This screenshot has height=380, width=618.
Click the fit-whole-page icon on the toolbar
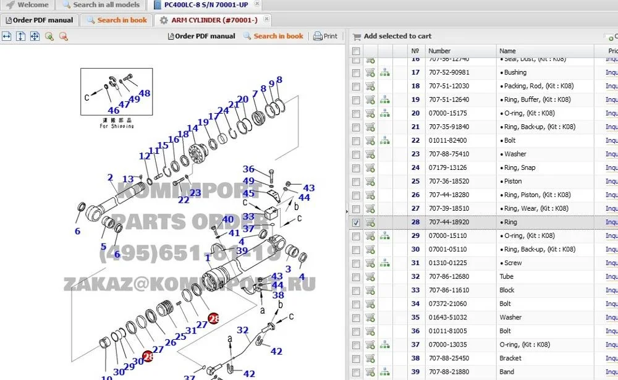point(35,36)
